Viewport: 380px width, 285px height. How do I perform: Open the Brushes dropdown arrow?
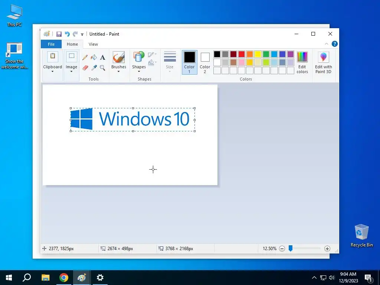click(x=118, y=72)
